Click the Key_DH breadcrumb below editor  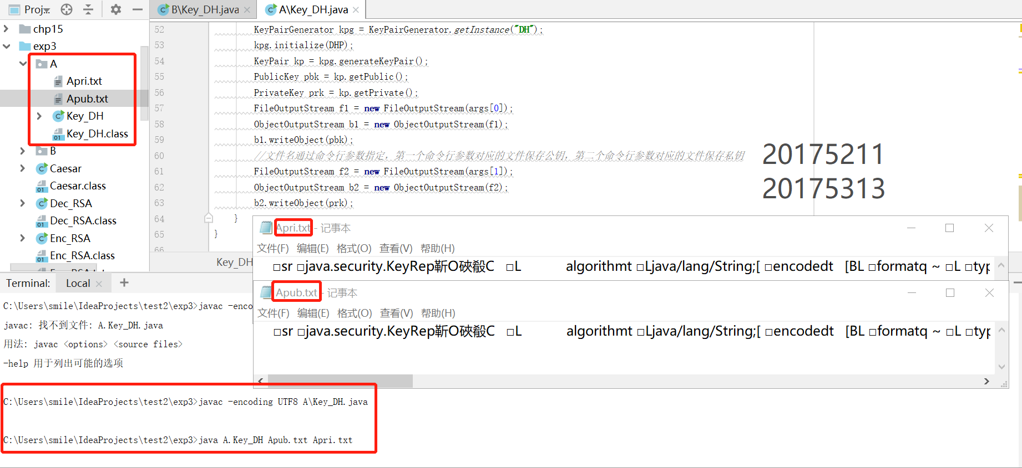click(234, 262)
